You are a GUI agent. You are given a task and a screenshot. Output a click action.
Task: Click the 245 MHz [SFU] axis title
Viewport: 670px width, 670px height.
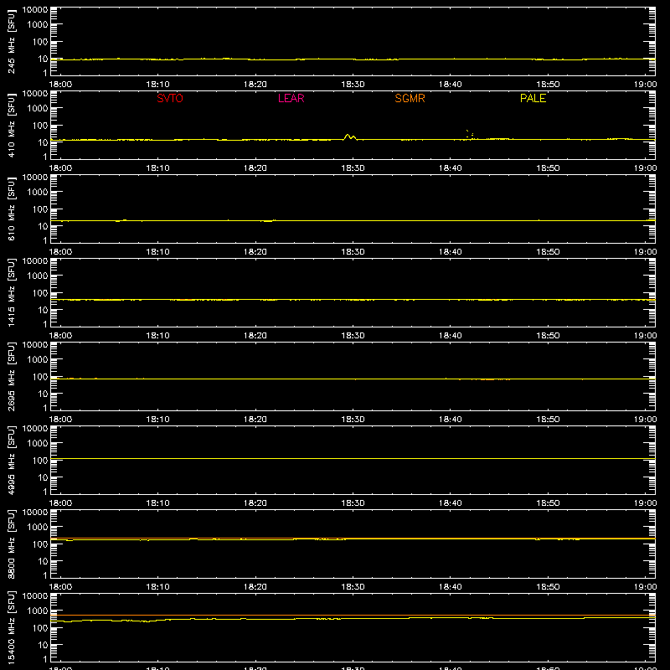11,41
